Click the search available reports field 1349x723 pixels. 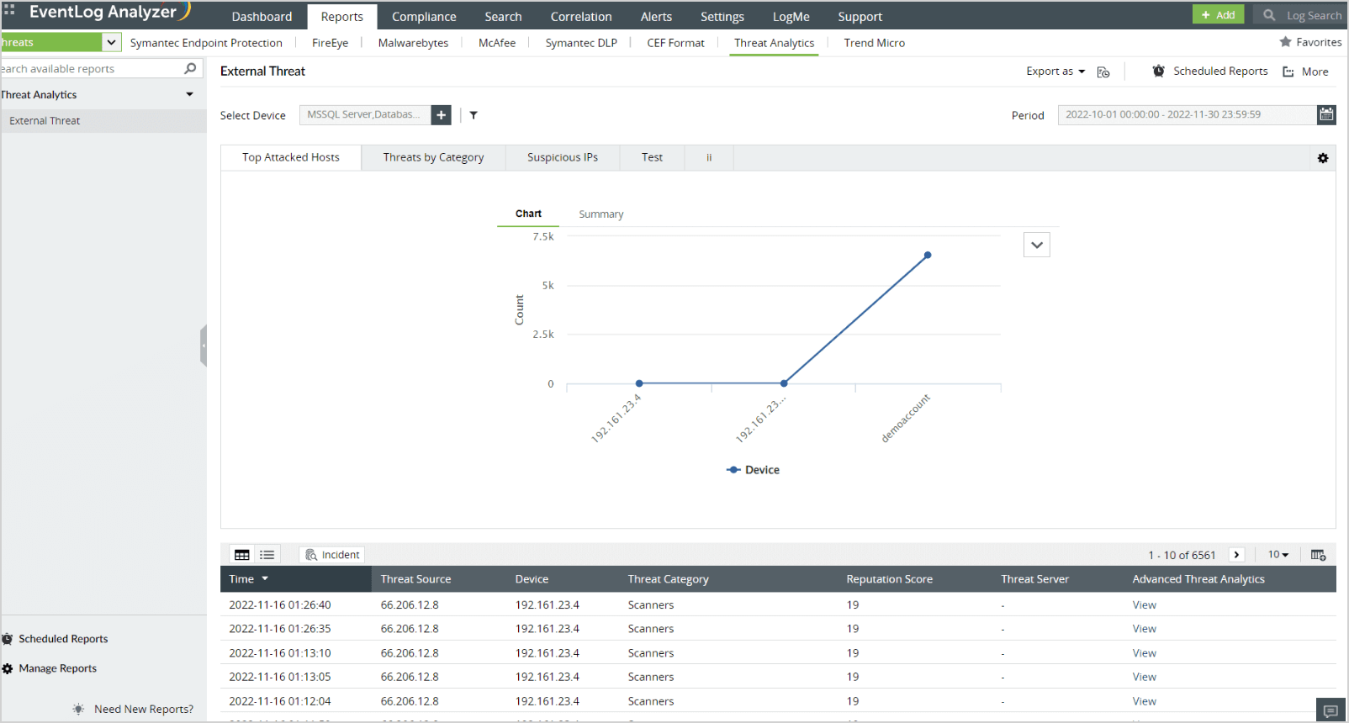93,69
